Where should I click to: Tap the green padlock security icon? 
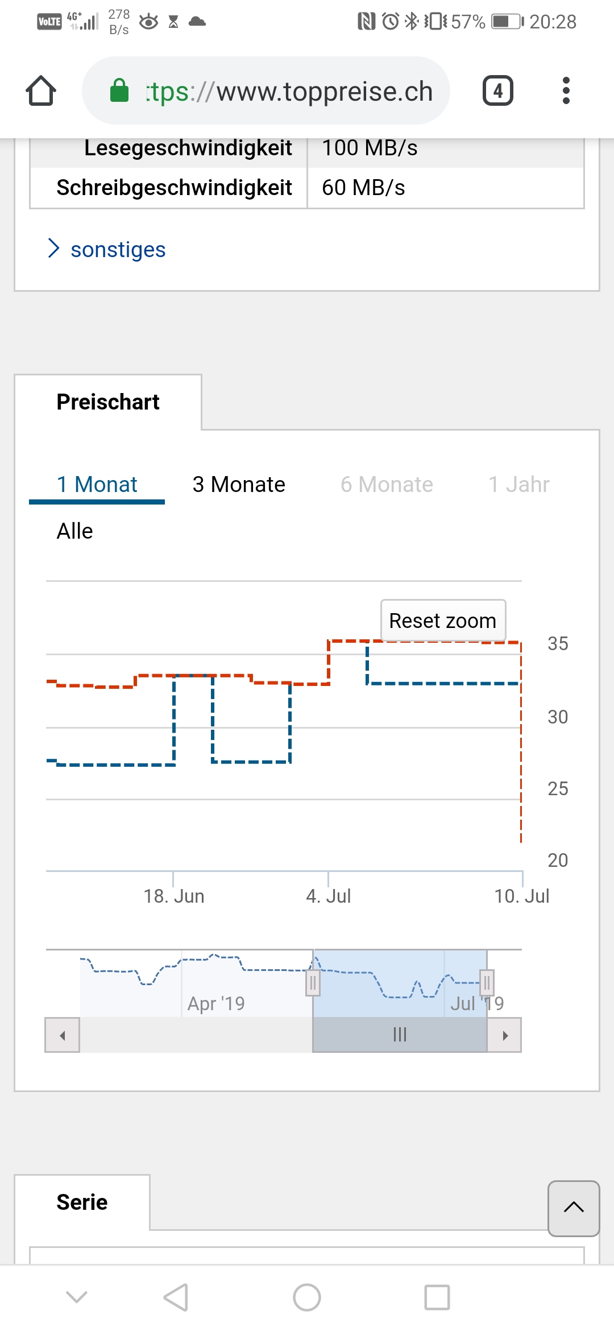(x=119, y=91)
